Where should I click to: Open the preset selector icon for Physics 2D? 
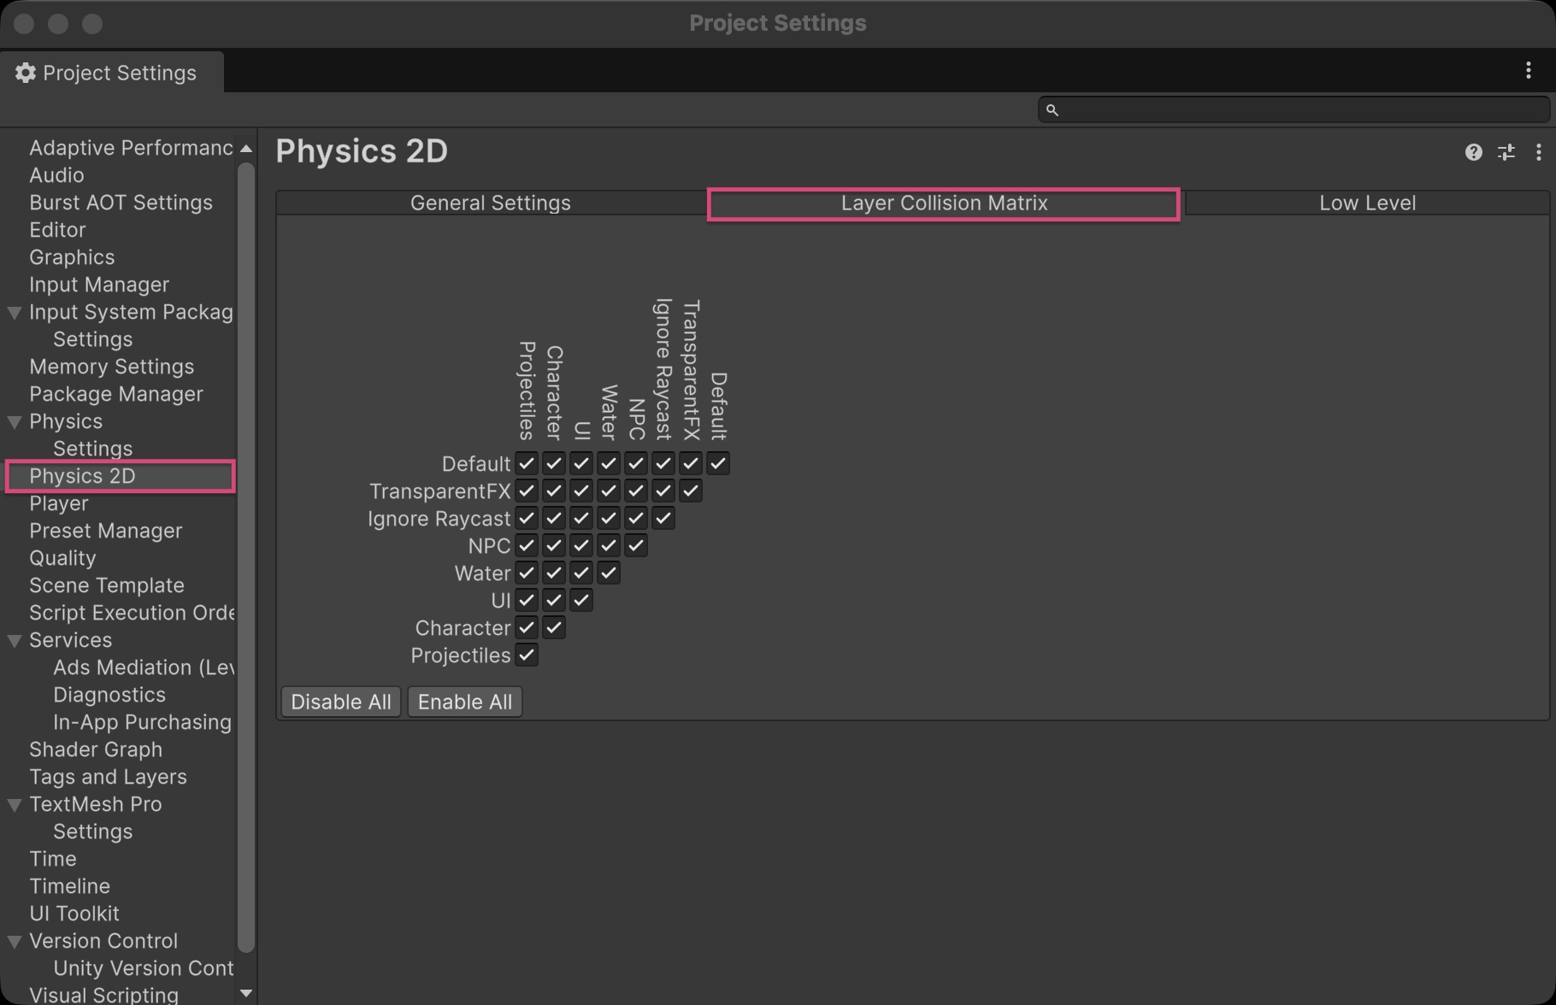[1506, 151]
